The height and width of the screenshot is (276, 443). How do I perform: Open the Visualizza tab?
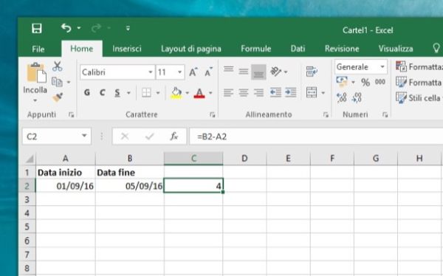(x=396, y=49)
